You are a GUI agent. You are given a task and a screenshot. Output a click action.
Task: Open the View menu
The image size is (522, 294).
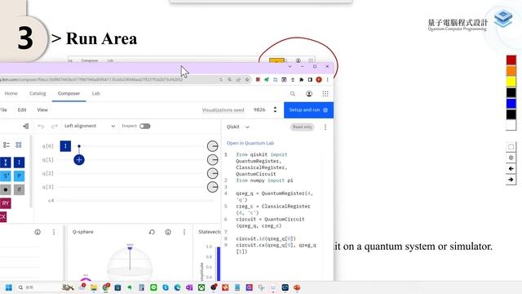[x=42, y=110]
